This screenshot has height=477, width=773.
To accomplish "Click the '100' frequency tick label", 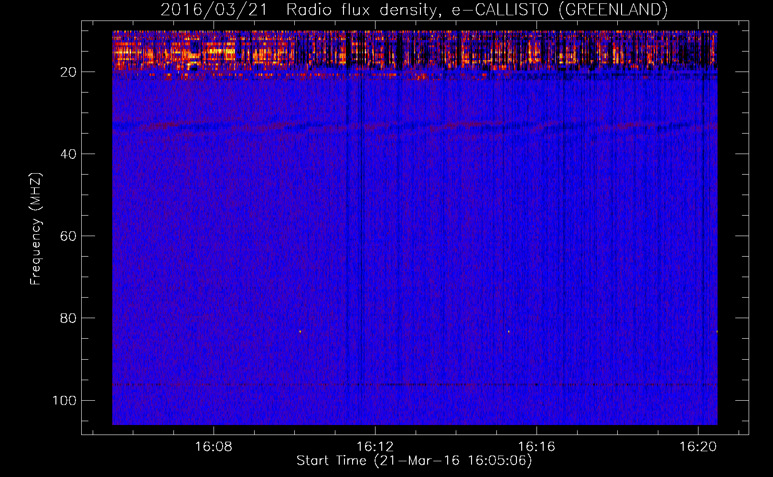I will pos(64,400).
